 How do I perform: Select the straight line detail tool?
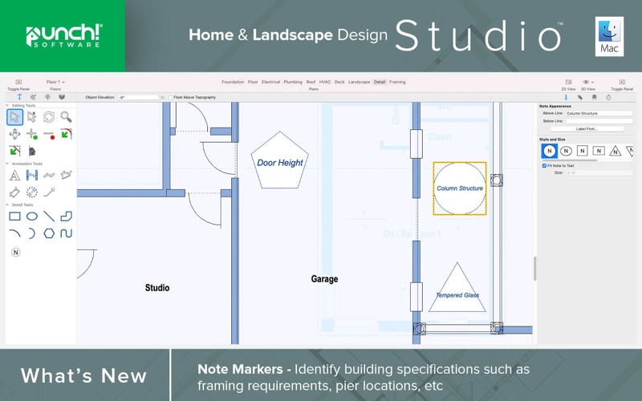tap(49, 216)
